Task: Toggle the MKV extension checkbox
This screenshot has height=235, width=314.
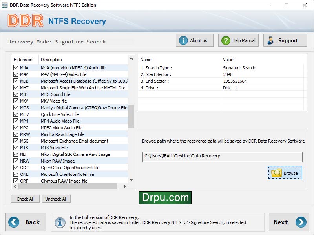Action: (x=16, y=101)
